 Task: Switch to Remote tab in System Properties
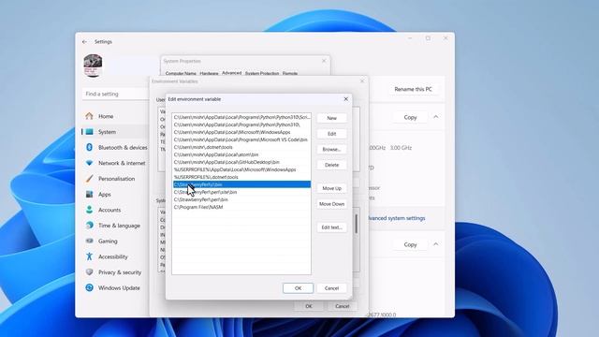(290, 73)
